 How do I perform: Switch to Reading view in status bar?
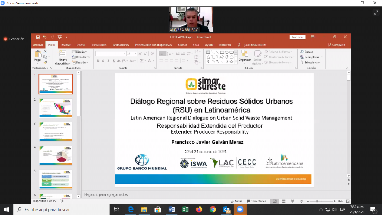click(292, 201)
